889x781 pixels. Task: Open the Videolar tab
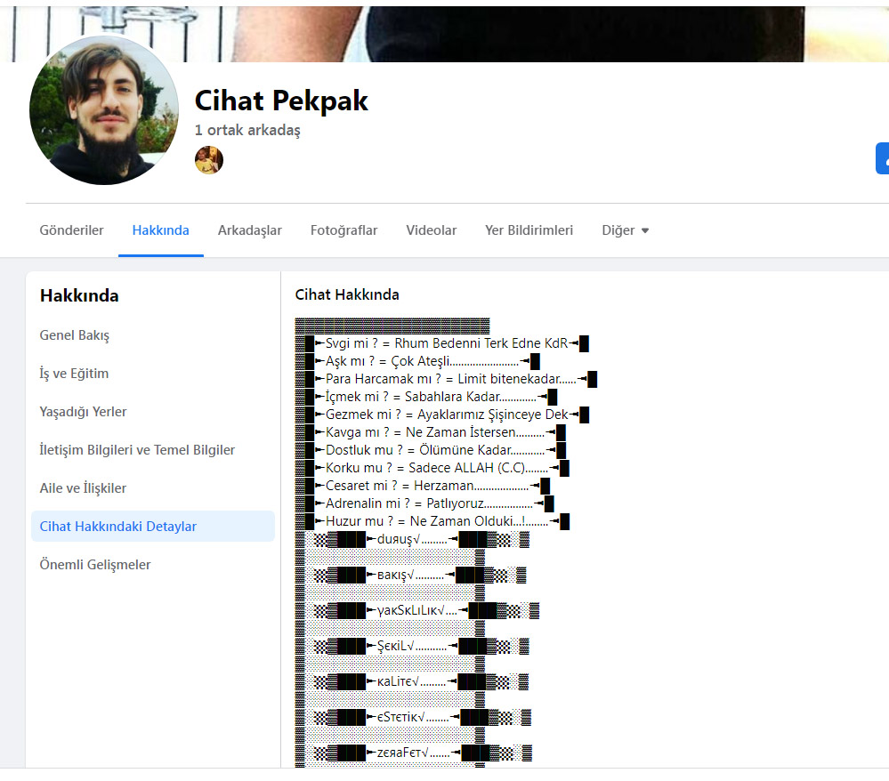(x=432, y=230)
